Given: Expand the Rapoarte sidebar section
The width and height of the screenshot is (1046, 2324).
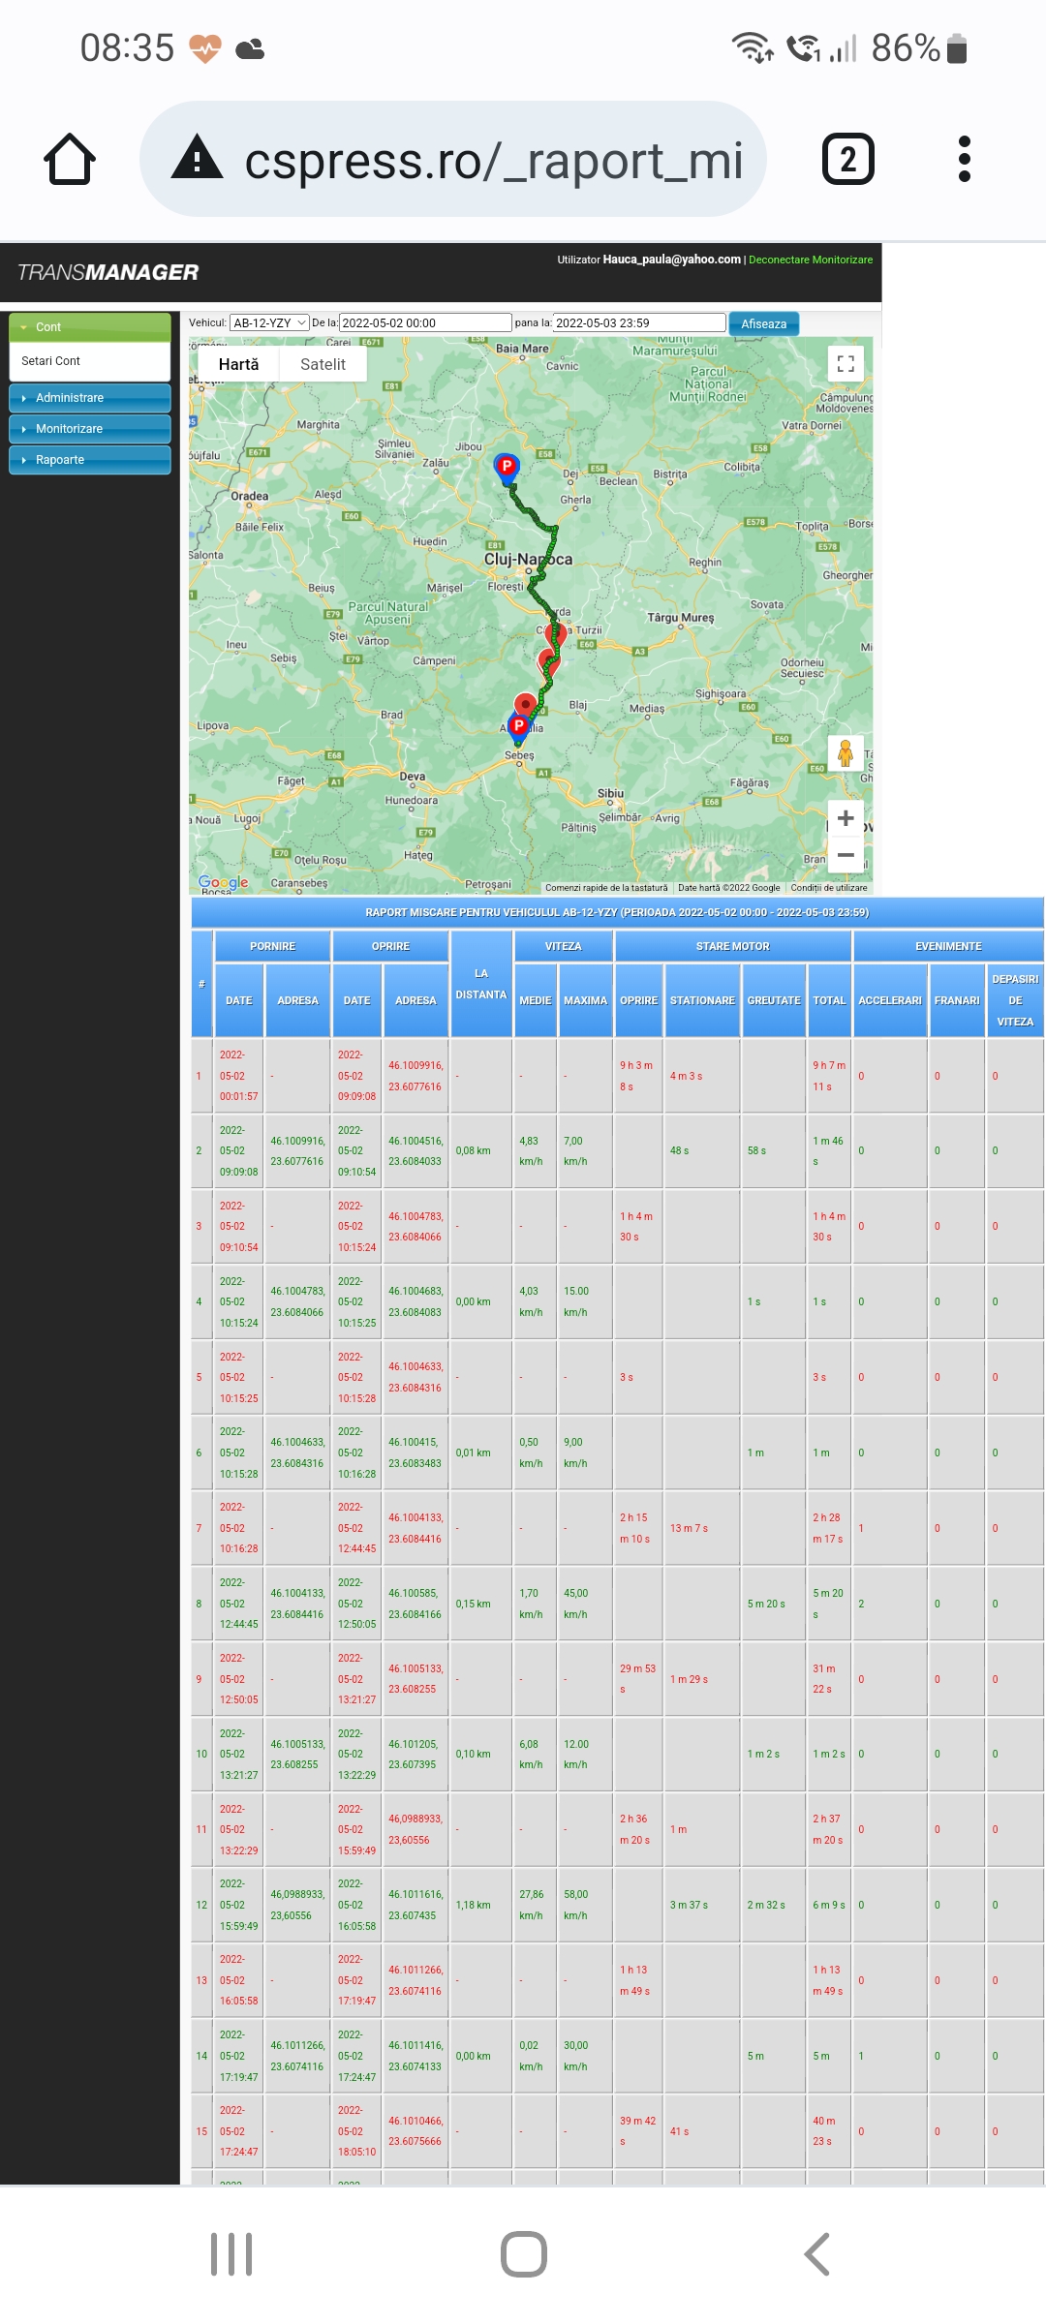Looking at the screenshot, I should tap(90, 460).
